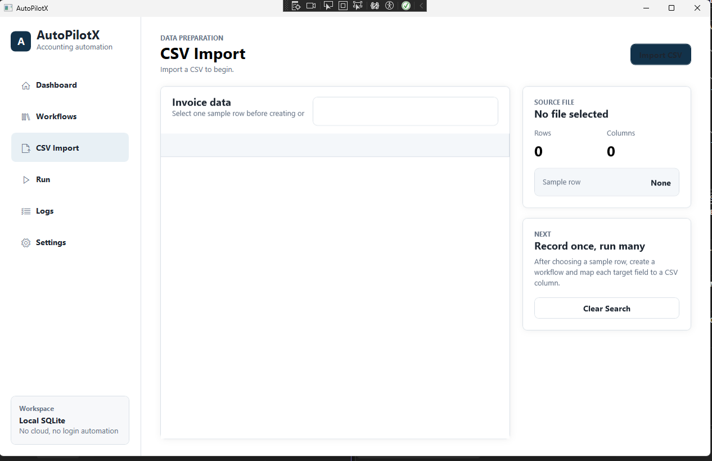The height and width of the screenshot is (461, 712).
Task: Click the CSV Import document icon
Action: pos(26,148)
